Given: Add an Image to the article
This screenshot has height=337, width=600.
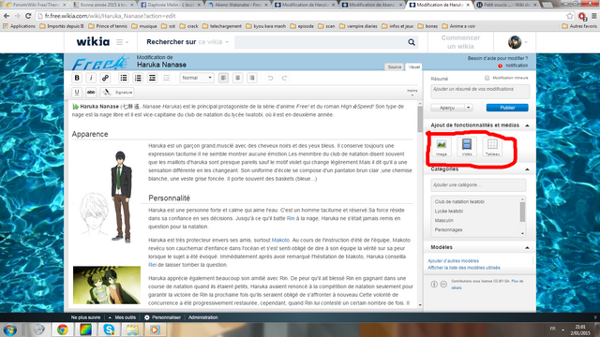Looking at the screenshot, I should 442,147.
